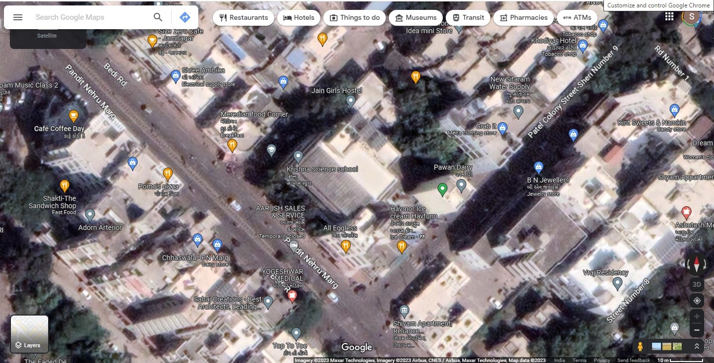
Task: Open Meredian food Corner pin
Action: pyautogui.click(x=232, y=145)
